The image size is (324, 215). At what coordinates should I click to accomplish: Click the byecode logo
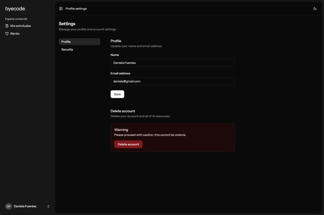pos(15,9)
